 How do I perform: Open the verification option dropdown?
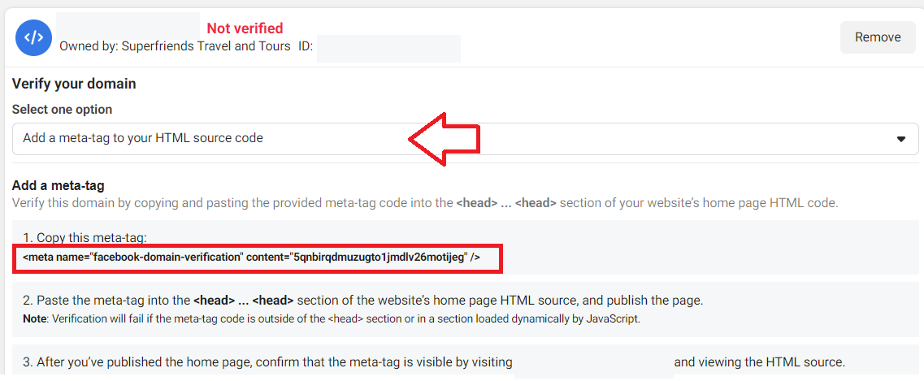(x=465, y=139)
